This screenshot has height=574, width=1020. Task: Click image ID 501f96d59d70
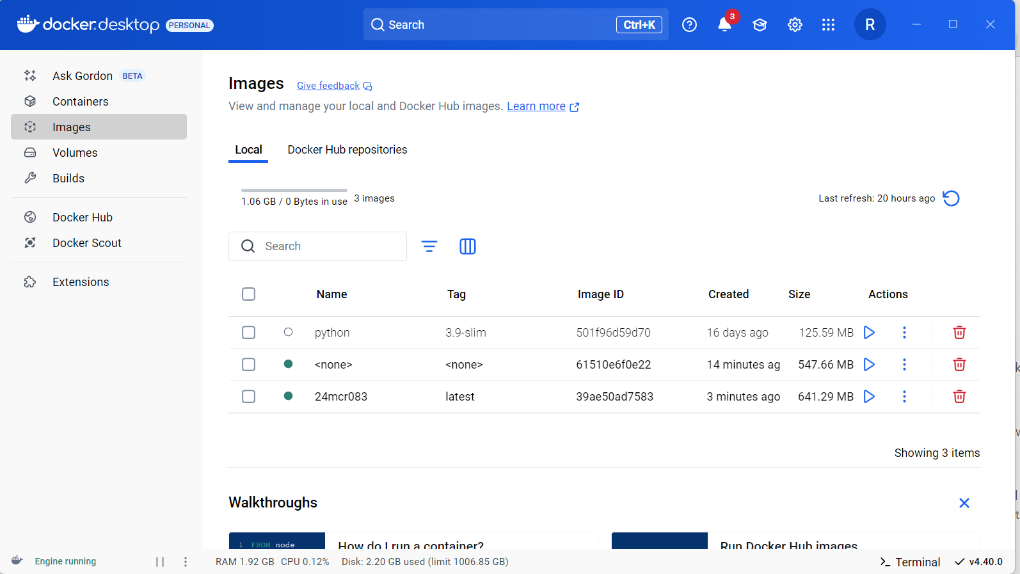(613, 333)
